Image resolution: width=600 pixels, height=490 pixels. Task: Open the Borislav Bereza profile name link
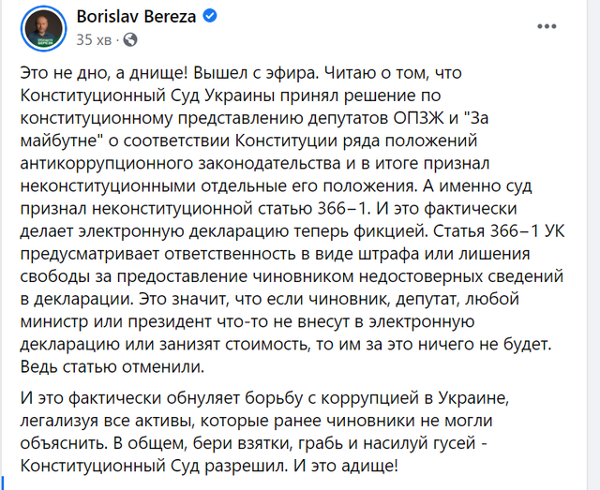(136, 17)
